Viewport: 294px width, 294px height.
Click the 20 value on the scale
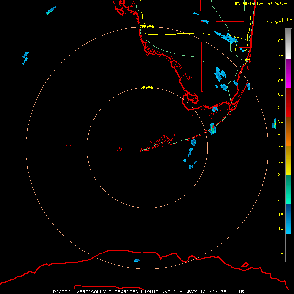click(x=281, y=201)
